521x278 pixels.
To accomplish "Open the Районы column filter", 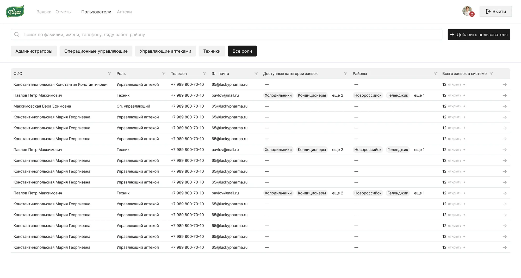I will click(435, 74).
